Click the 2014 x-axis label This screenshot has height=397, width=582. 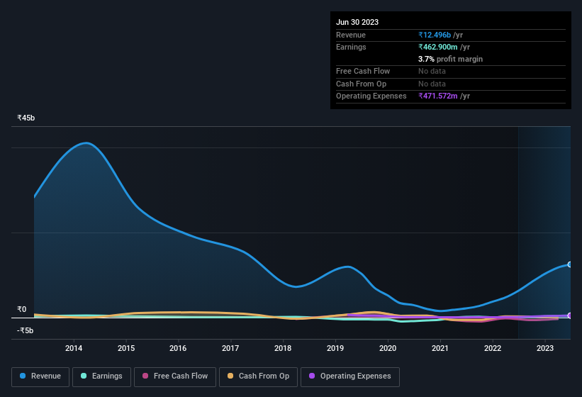click(74, 348)
